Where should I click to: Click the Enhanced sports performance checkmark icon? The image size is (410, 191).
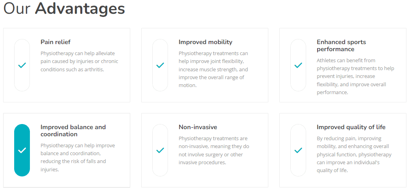pyautogui.click(x=298, y=65)
